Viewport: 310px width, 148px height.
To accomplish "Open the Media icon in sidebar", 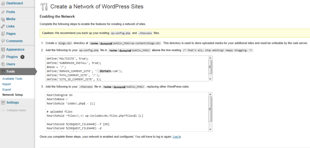I will [x=3, y=19].
